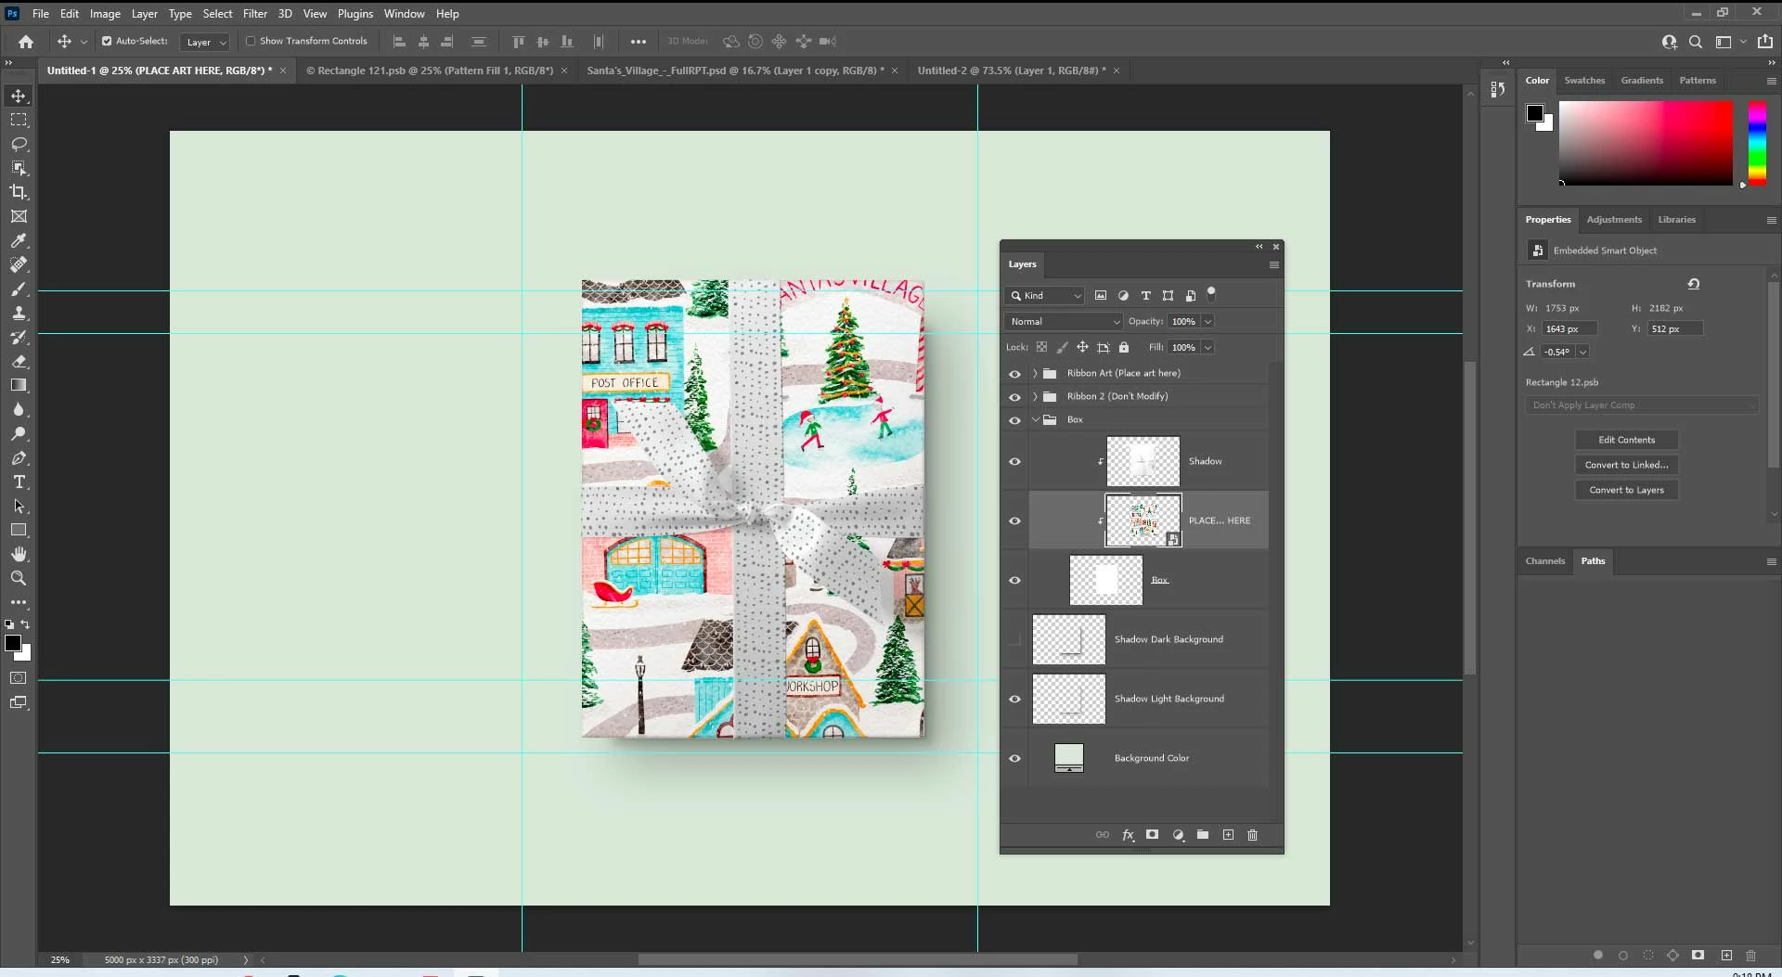Open the Normal blend mode dropdown

coord(1064,321)
